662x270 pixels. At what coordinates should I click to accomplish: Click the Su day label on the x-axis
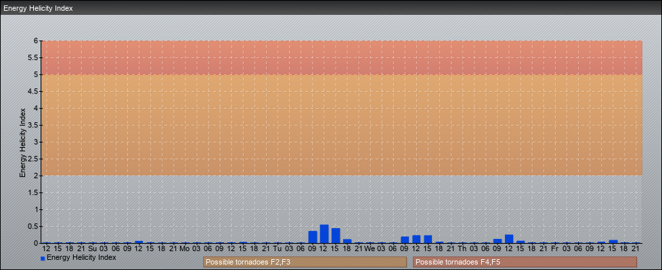pyautogui.click(x=93, y=249)
